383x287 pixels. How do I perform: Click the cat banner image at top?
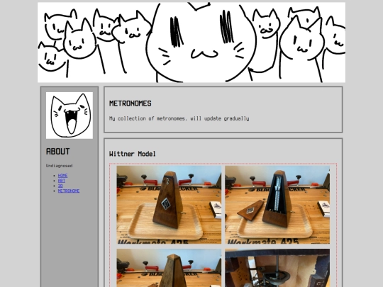coord(191,43)
